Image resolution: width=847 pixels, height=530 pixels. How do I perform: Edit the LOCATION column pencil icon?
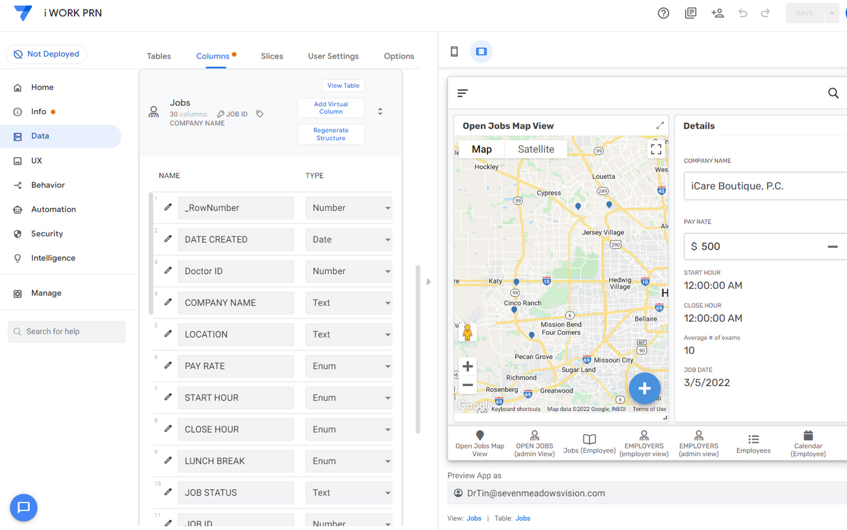tap(168, 333)
